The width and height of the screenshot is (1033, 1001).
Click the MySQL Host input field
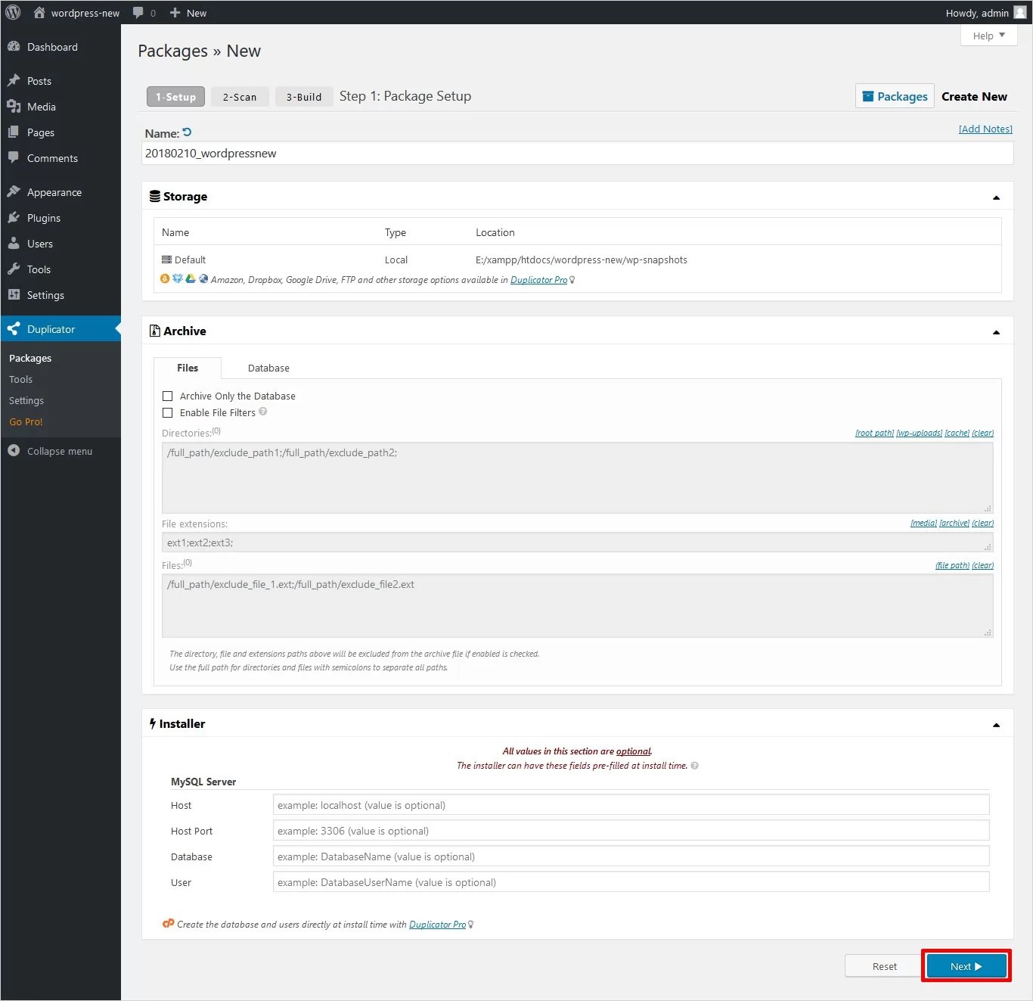pos(631,804)
